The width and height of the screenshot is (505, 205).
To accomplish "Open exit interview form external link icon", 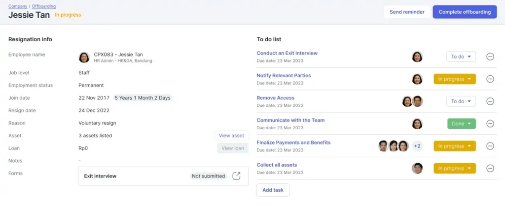I will click(x=236, y=176).
